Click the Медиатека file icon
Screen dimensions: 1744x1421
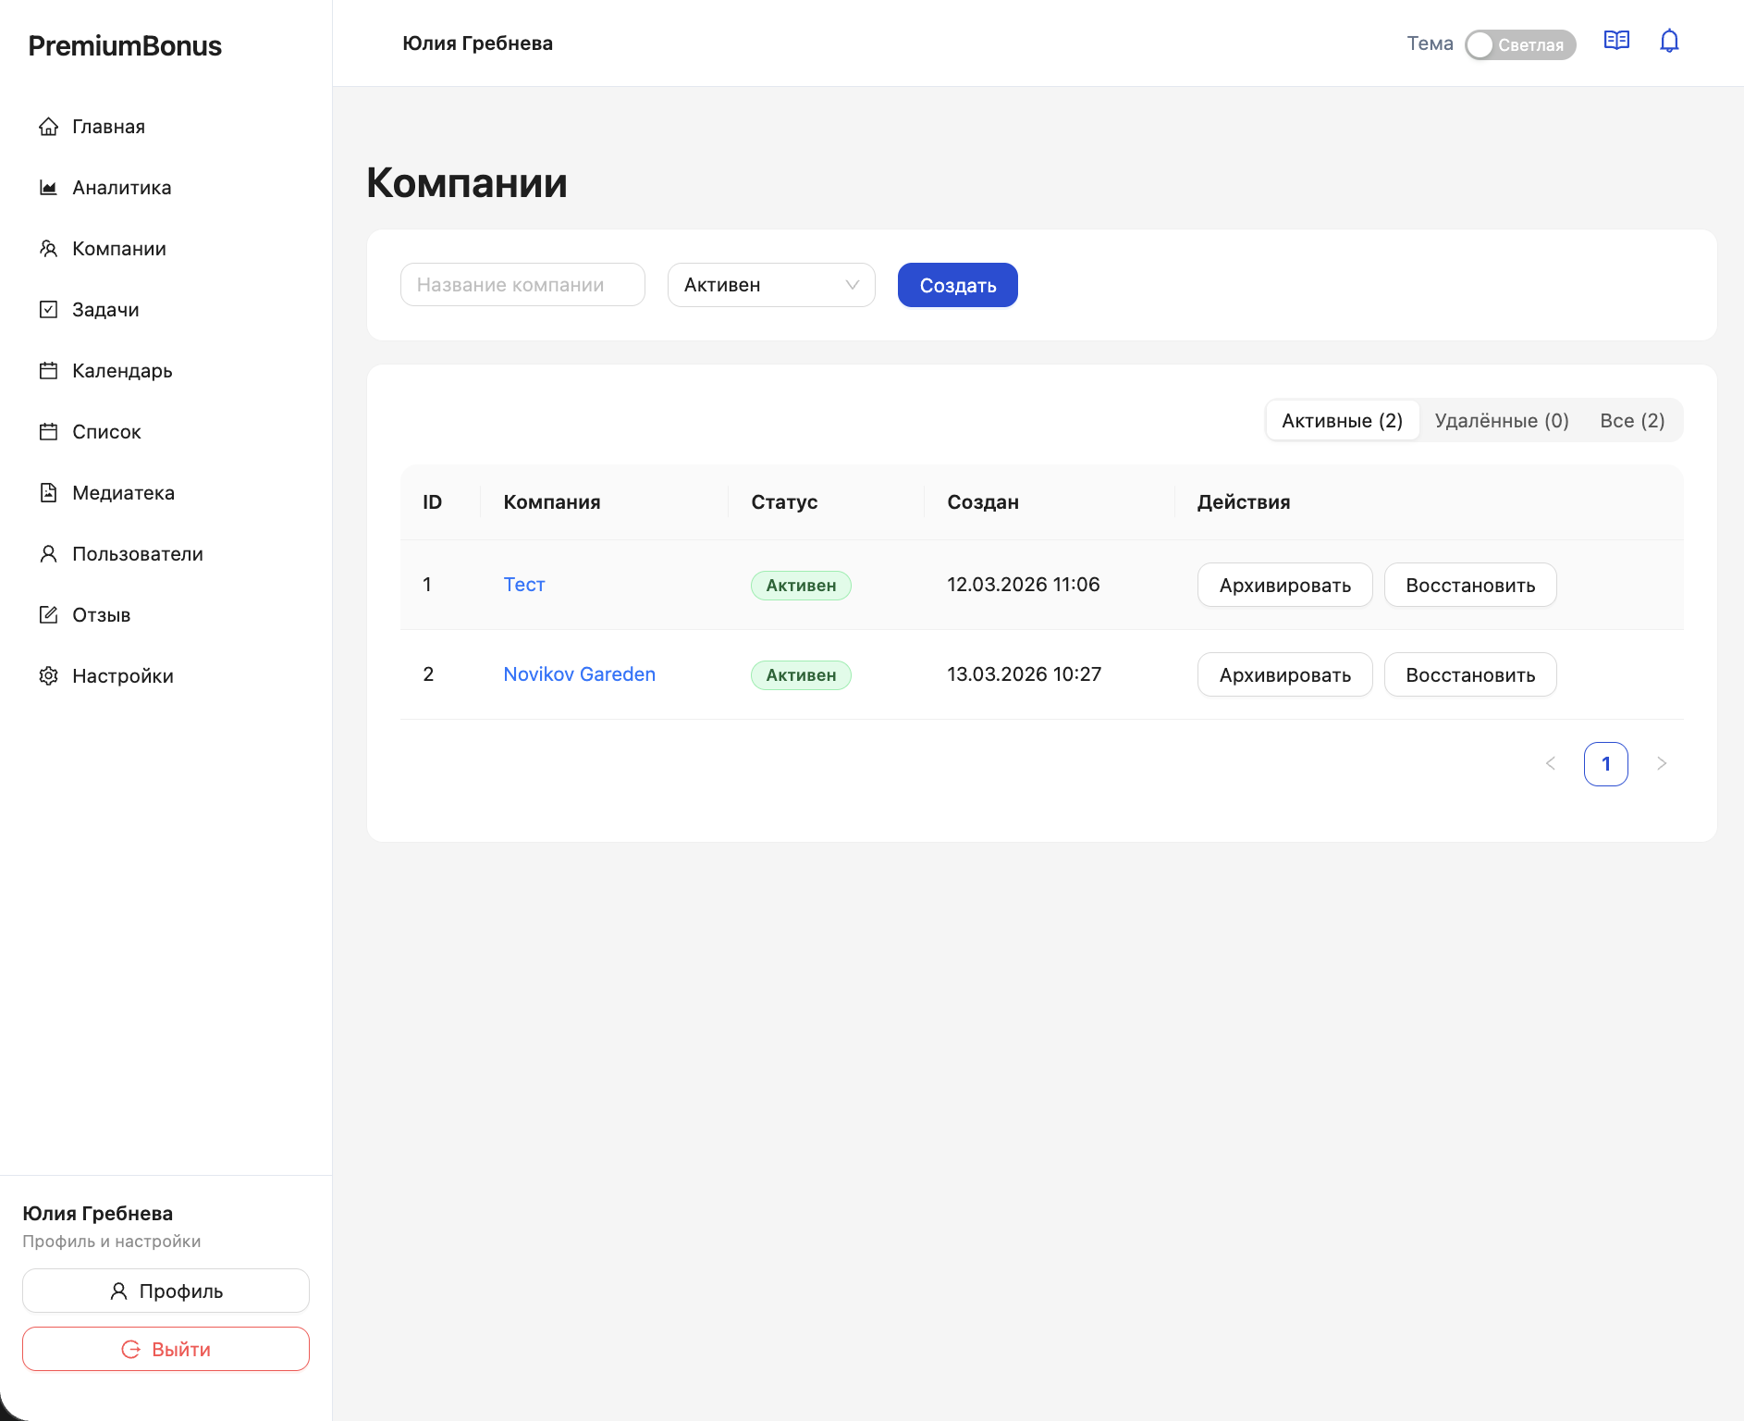click(49, 493)
